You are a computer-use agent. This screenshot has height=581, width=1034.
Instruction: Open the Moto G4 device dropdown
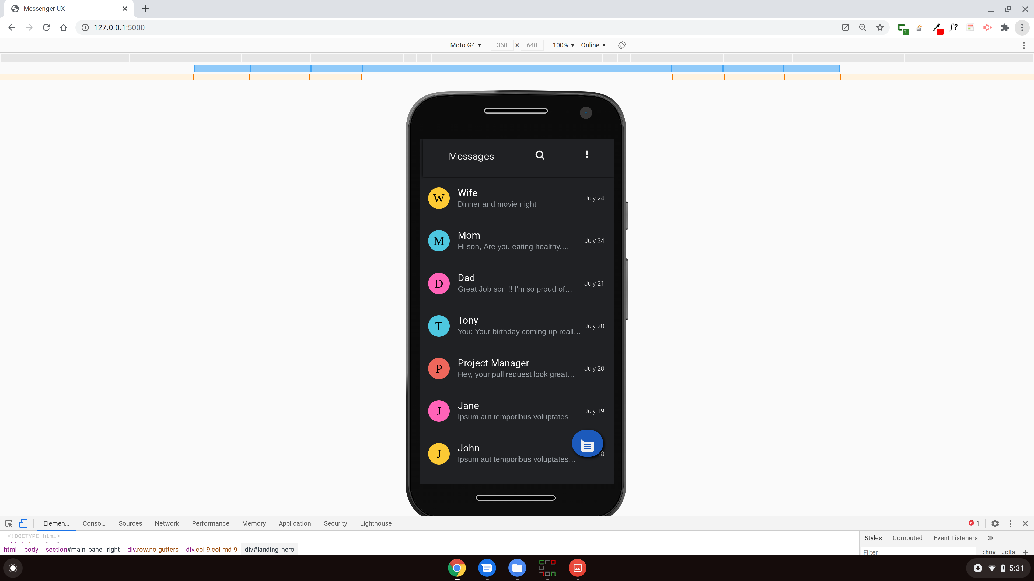coord(466,45)
